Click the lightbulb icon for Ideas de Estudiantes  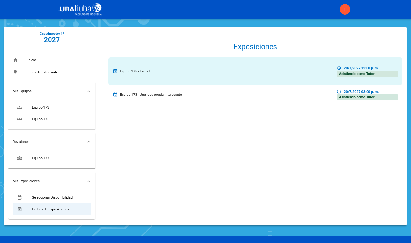15,72
